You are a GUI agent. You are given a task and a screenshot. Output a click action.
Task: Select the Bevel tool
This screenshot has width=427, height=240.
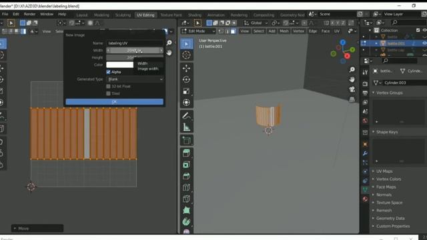[x=187, y=176]
